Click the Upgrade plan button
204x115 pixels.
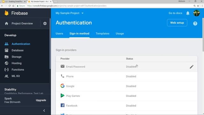[41, 100]
